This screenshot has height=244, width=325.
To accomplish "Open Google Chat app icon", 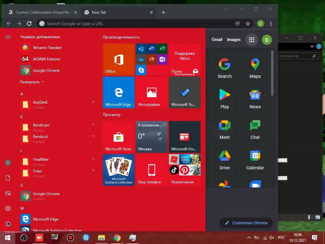I will (x=255, y=129).
